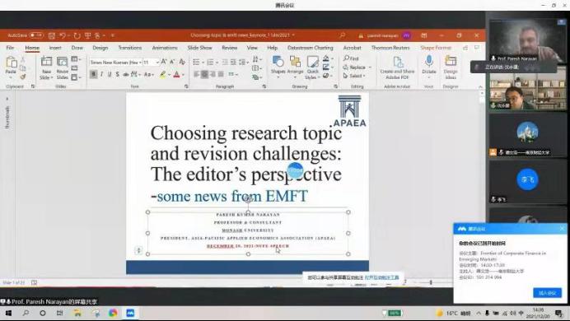Open the font color red swatch
The image size is (570, 321).
click(x=176, y=75)
